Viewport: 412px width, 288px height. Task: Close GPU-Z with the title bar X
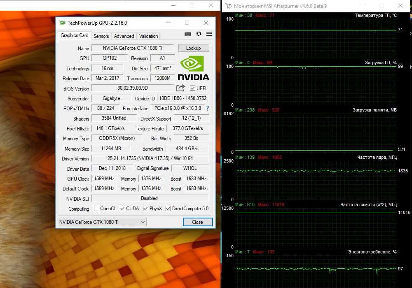[206, 23]
